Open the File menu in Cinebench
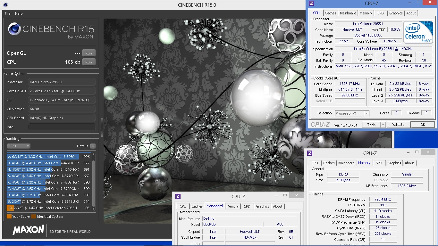The width and height of the screenshot is (438, 246). click(8, 13)
